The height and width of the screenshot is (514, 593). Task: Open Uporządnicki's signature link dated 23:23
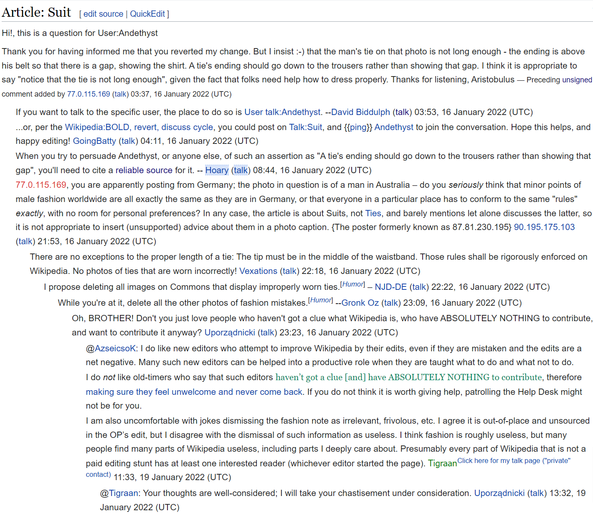click(x=230, y=332)
